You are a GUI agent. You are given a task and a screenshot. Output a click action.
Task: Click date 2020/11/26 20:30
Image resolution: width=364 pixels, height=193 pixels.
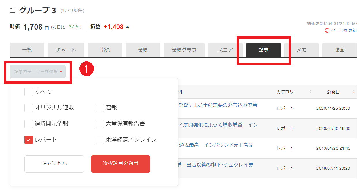(333, 108)
